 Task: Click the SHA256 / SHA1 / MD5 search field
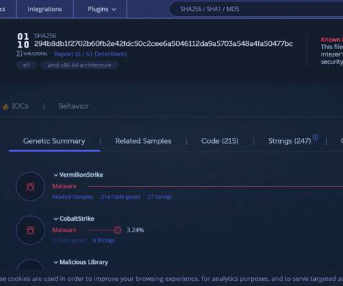point(256,9)
